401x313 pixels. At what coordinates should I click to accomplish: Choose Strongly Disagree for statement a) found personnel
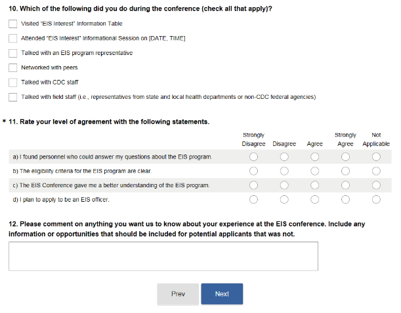pyautogui.click(x=253, y=157)
